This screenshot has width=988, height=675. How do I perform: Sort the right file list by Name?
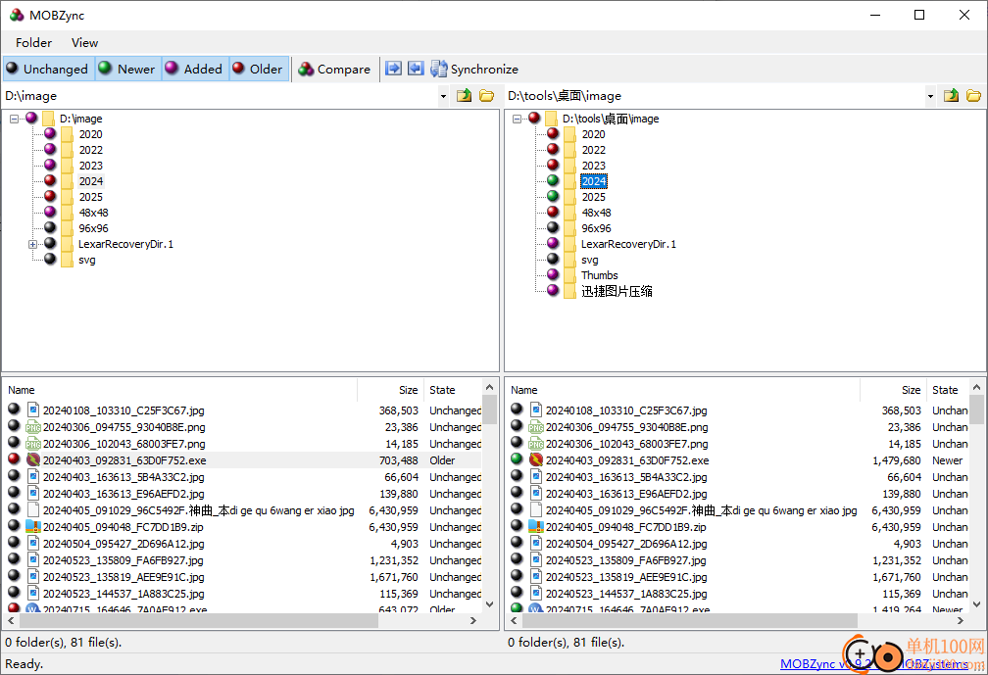[683, 390]
